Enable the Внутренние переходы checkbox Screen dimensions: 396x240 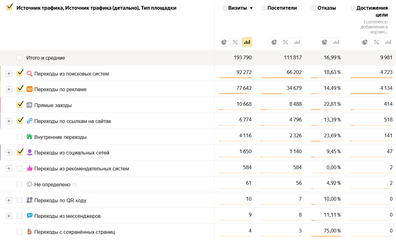(x=20, y=137)
